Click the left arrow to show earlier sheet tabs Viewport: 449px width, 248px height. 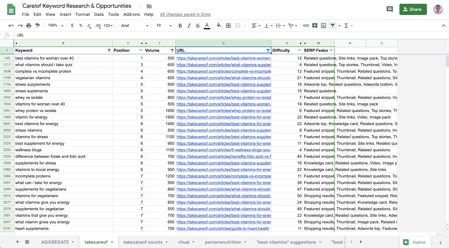pyautogui.click(x=351, y=242)
